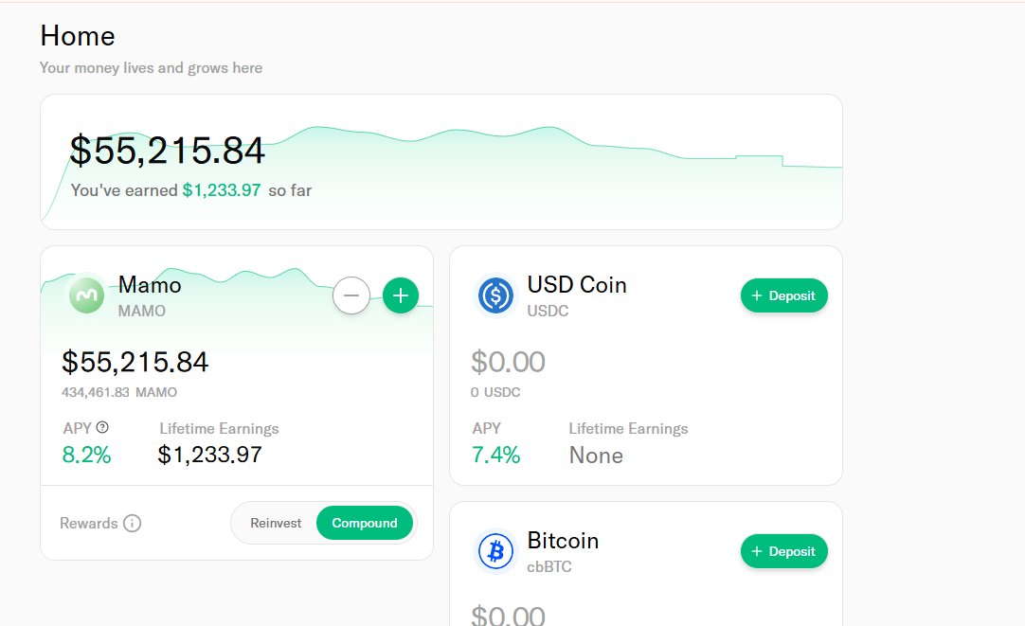Open the Rewards info icon
Screen dimensions: 1025x626
[132, 524]
